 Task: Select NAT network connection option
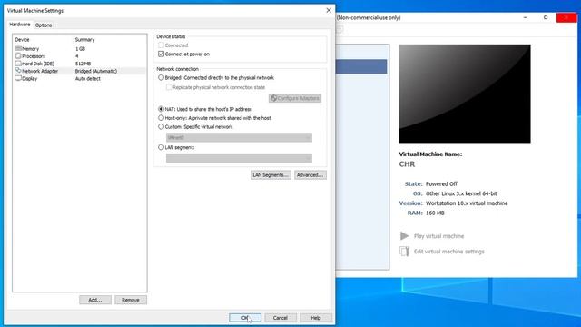coord(162,109)
